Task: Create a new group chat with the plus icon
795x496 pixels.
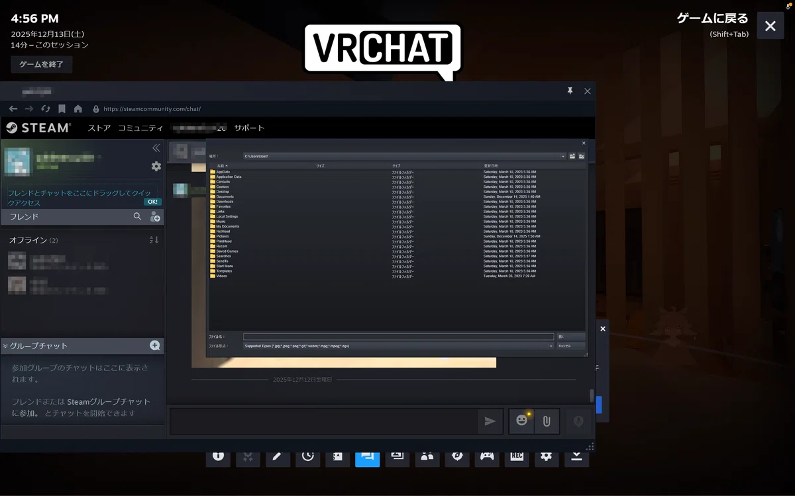Action: point(155,345)
